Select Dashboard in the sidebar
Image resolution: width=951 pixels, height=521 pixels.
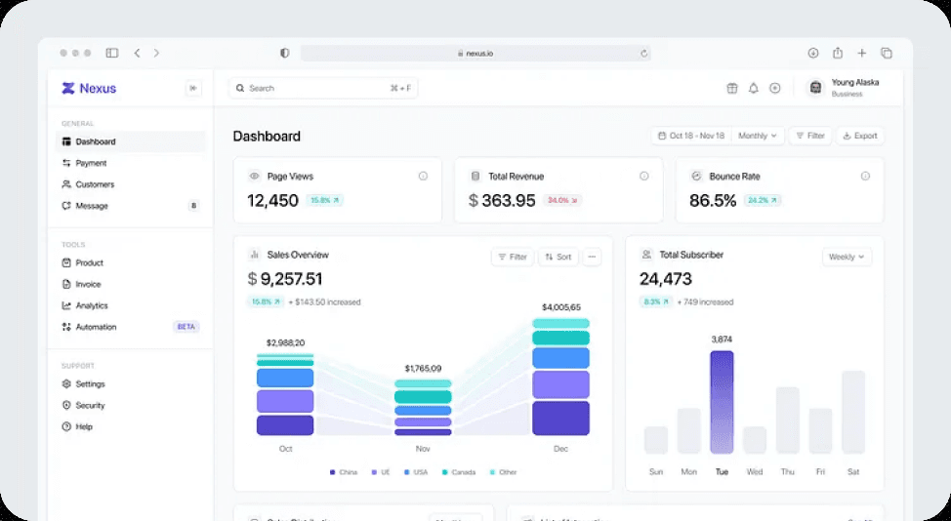click(131, 141)
